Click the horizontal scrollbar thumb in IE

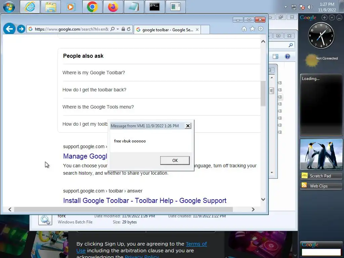[x=123, y=210]
